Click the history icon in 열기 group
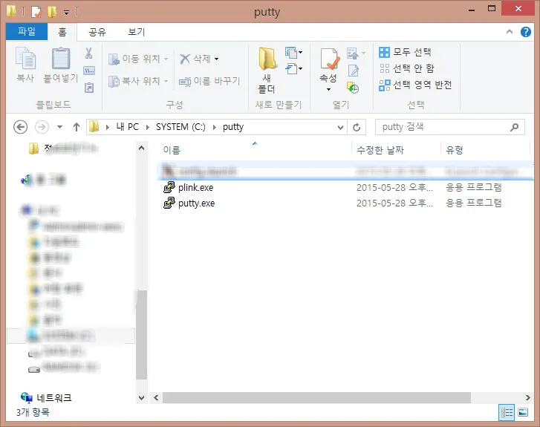Image resolution: width=540 pixels, height=427 pixels. pos(353,88)
